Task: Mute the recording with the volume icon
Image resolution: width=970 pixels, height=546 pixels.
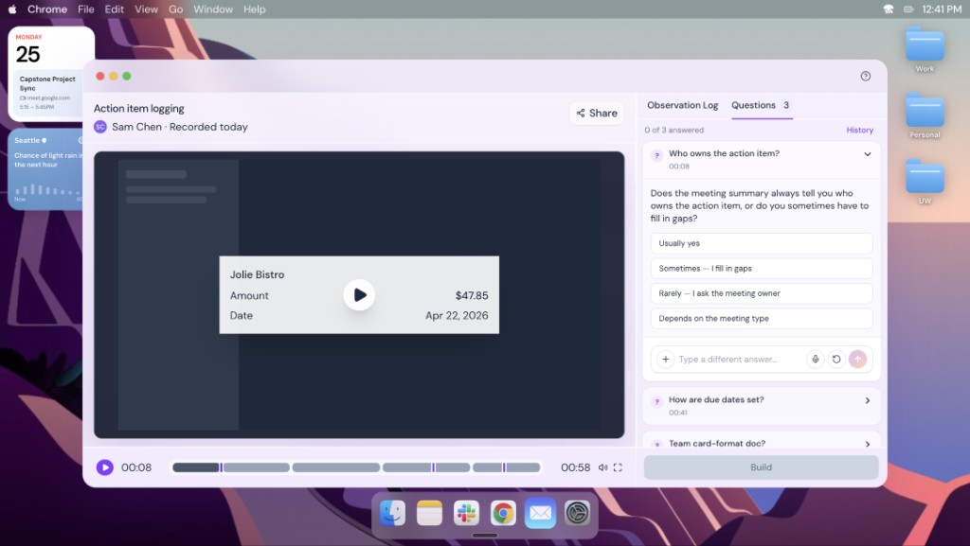Action: 602,467
